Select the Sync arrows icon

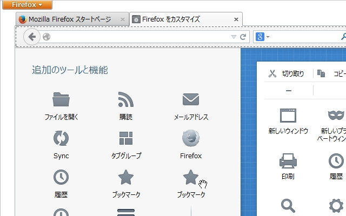(61, 138)
